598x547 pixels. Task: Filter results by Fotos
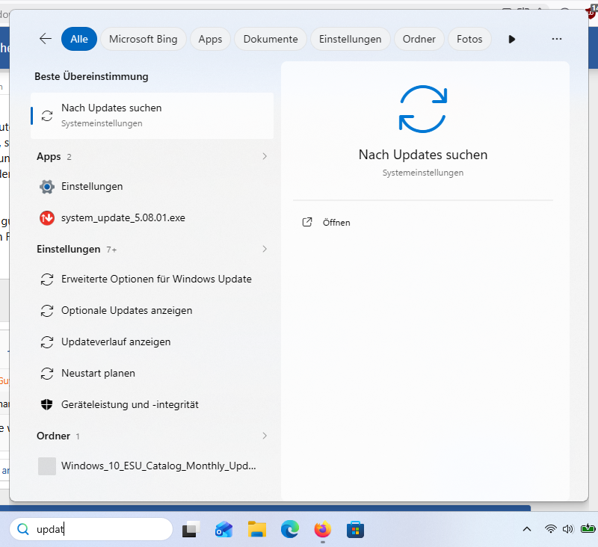(x=469, y=39)
